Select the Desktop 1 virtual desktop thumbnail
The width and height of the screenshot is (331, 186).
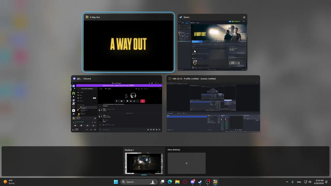pos(144,163)
